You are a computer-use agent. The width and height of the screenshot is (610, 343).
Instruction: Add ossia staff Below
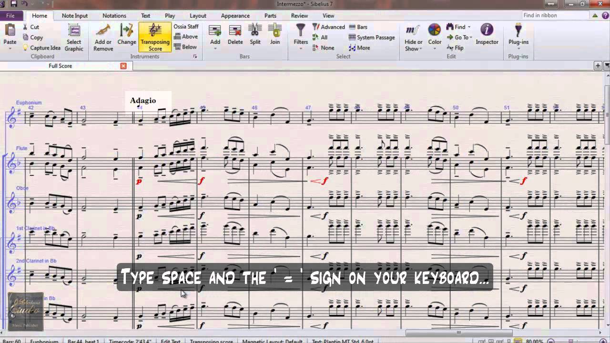185,47
